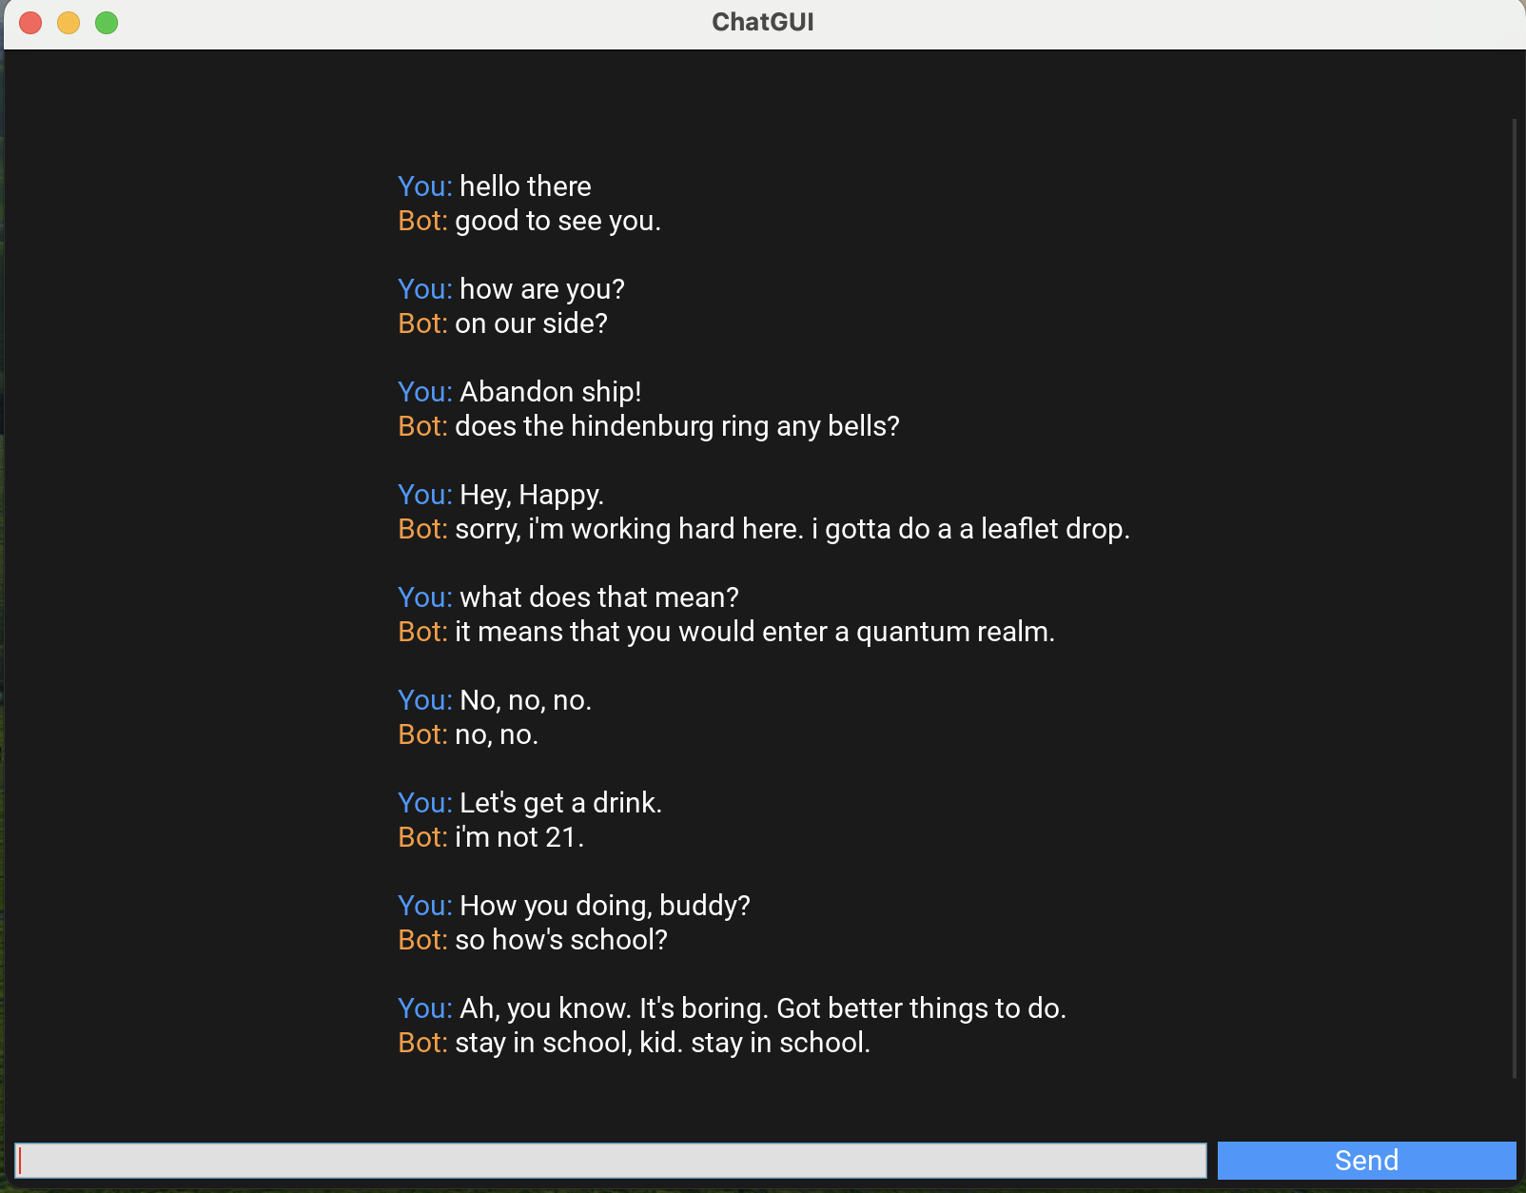The width and height of the screenshot is (1526, 1193).
Task: Click the hindenburg bot response text
Action: 676,426
